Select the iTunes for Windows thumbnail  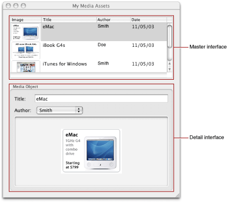point(26,67)
